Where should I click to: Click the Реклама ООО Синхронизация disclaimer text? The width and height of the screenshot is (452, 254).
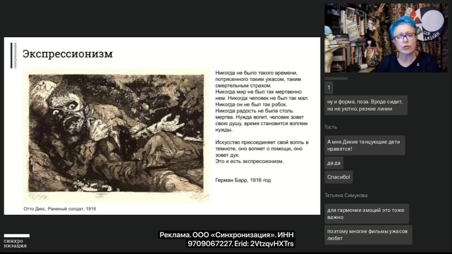[227, 235]
